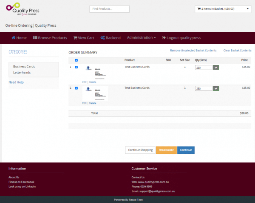This screenshot has width=255, height=203.
Task: Expand the Administration dropdown menu
Action: click(141, 38)
